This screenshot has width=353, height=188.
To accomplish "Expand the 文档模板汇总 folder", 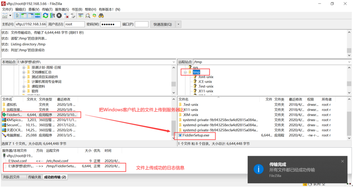I will pos(24,72).
